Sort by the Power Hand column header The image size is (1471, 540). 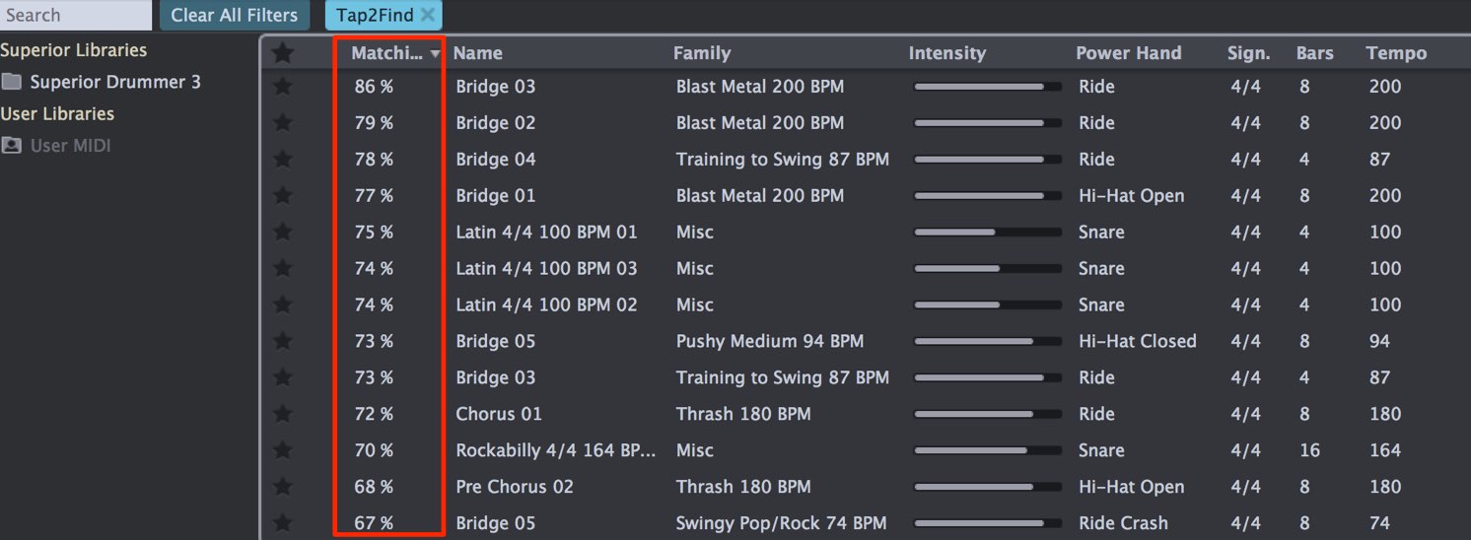[1129, 53]
